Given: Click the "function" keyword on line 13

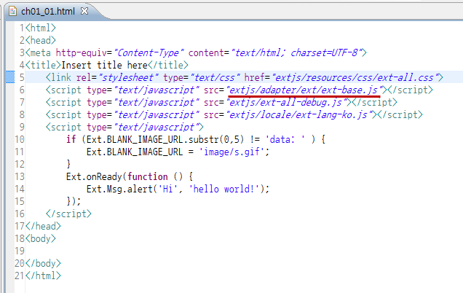Looking at the screenshot, I should coord(148,176).
